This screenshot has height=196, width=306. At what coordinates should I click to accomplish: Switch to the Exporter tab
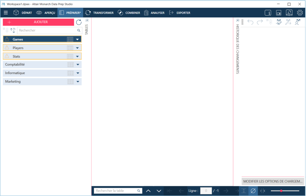point(180,13)
